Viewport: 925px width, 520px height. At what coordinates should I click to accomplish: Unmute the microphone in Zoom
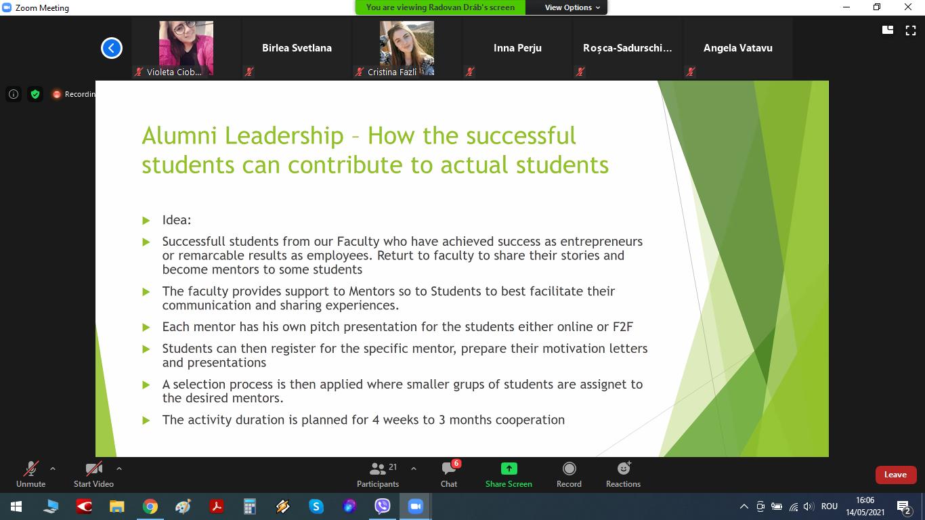point(30,475)
